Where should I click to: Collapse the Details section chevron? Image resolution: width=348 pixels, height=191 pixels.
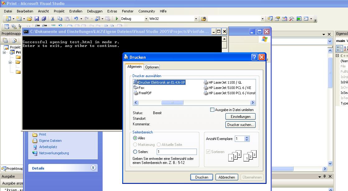(x=93, y=168)
